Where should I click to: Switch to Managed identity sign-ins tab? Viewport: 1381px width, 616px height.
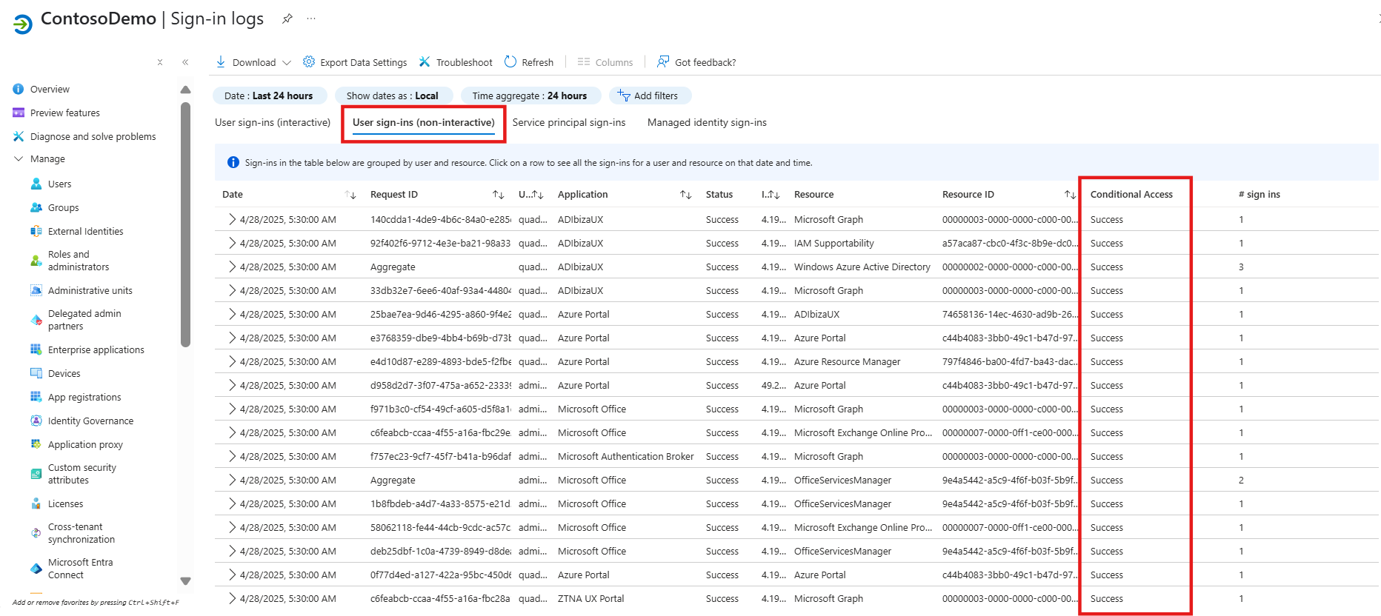click(707, 122)
